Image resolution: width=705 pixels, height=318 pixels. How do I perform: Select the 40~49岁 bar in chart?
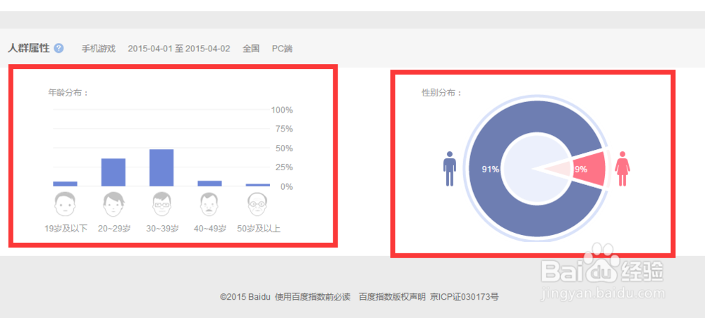pyautogui.click(x=209, y=184)
